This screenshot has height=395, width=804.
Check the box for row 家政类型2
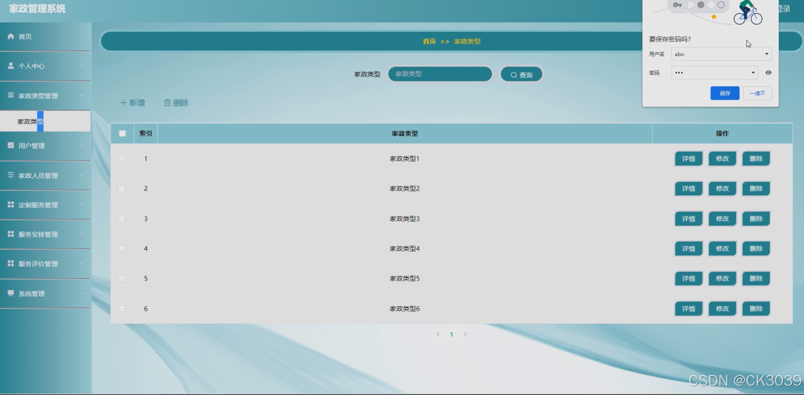(121, 188)
